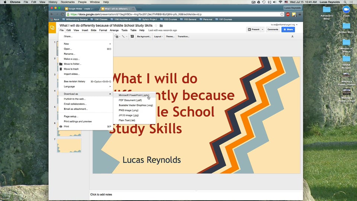
Task: Open the Arrange menu in Slides
Action: click(114, 30)
